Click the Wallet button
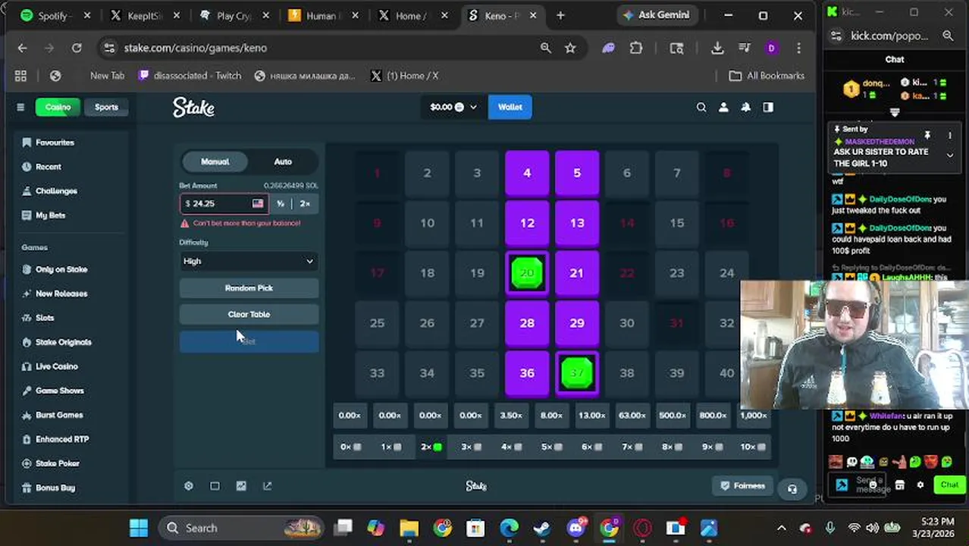 (510, 107)
